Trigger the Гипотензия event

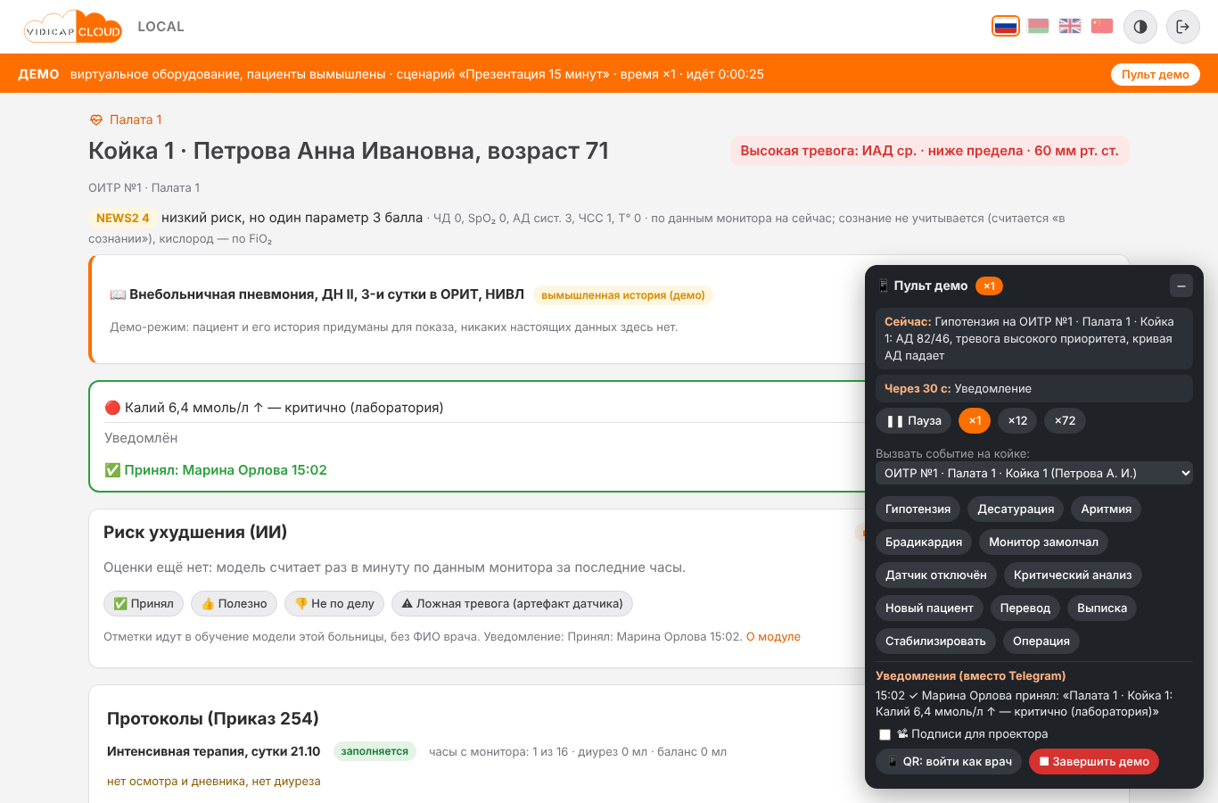(x=918, y=509)
